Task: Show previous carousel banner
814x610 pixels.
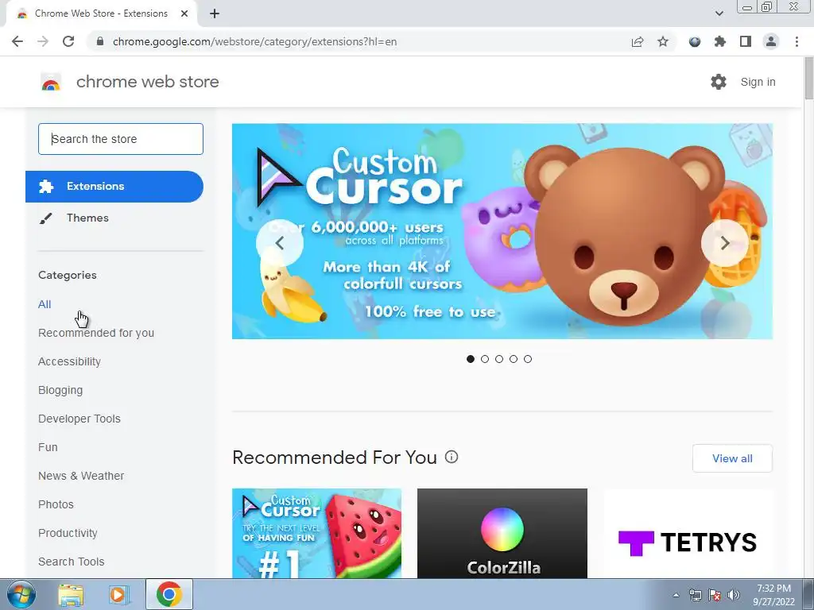Action: point(280,243)
